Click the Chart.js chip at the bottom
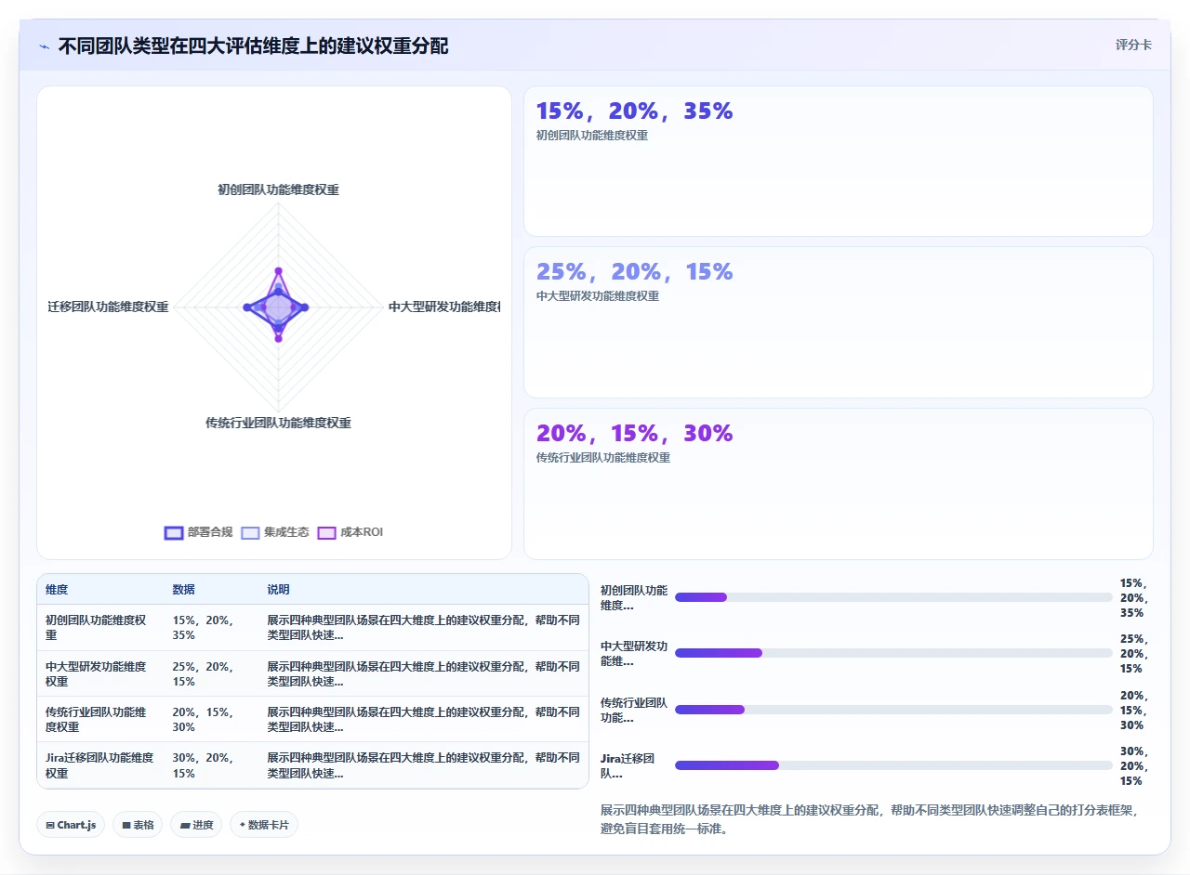The height and width of the screenshot is (875, 1190). [x=71, y=825]
